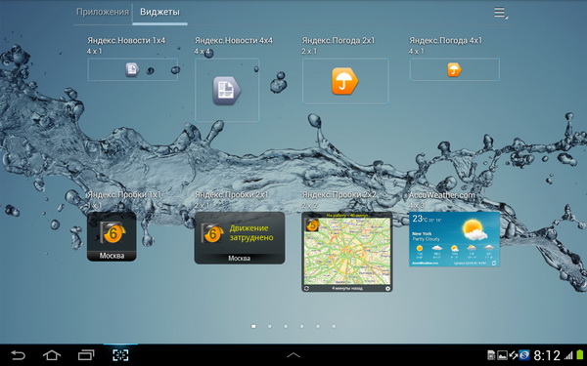Select the Яндекс.Новости 1x4 widget icon
The height and width of the screenshot is (366, 587).
click(132, 69)
